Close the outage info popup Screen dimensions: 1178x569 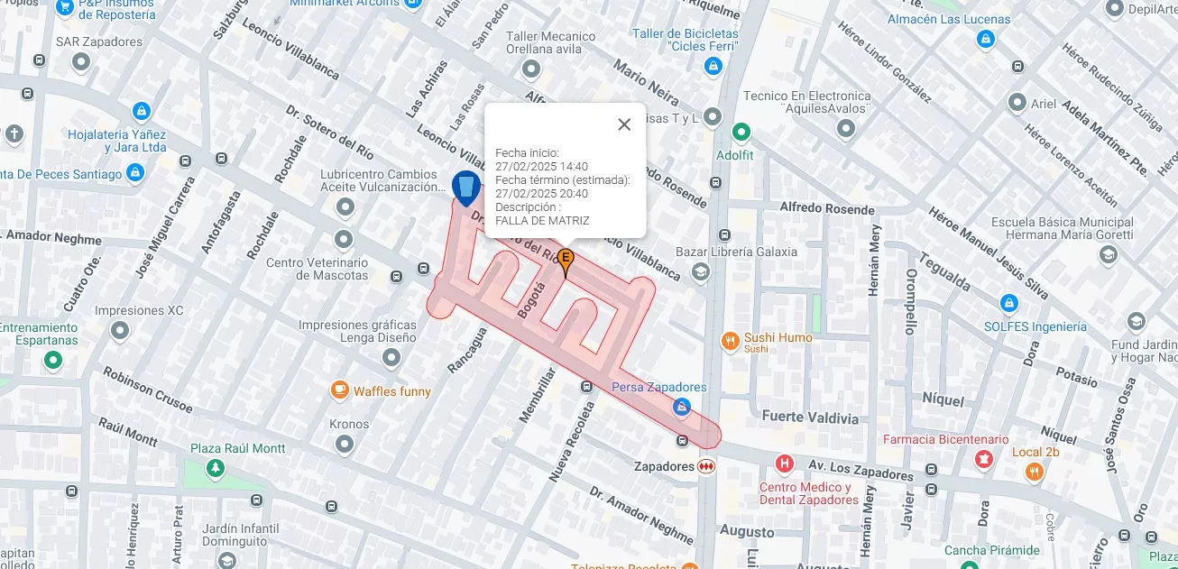pos(624,124)
